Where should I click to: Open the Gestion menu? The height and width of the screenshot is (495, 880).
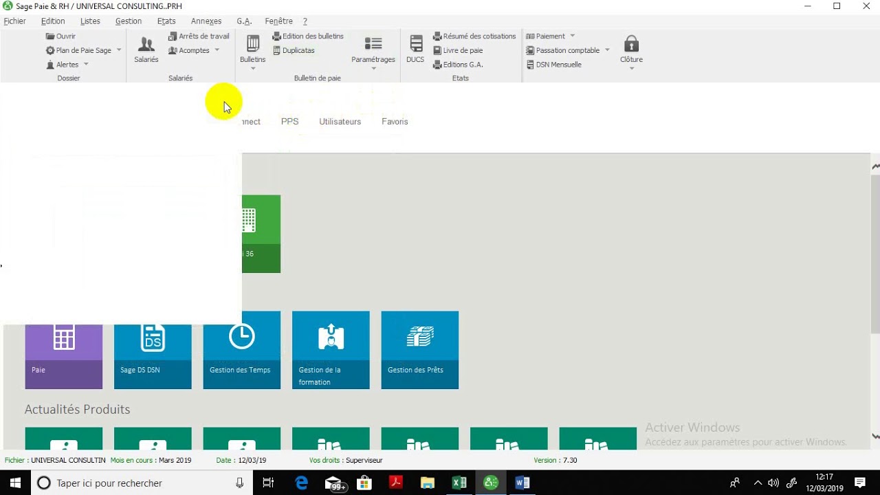[129, 21]
